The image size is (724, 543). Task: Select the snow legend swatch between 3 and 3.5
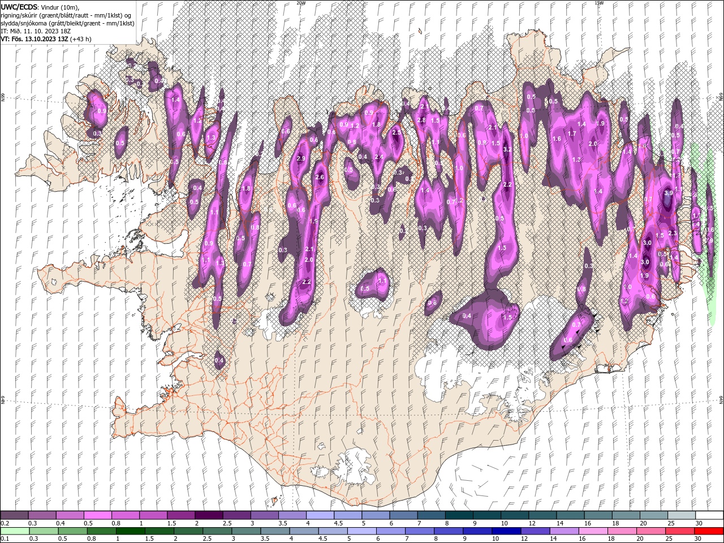click(264, 515)
